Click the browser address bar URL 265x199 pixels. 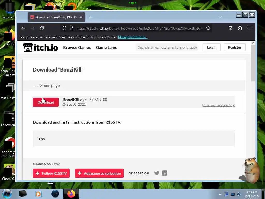139,28
